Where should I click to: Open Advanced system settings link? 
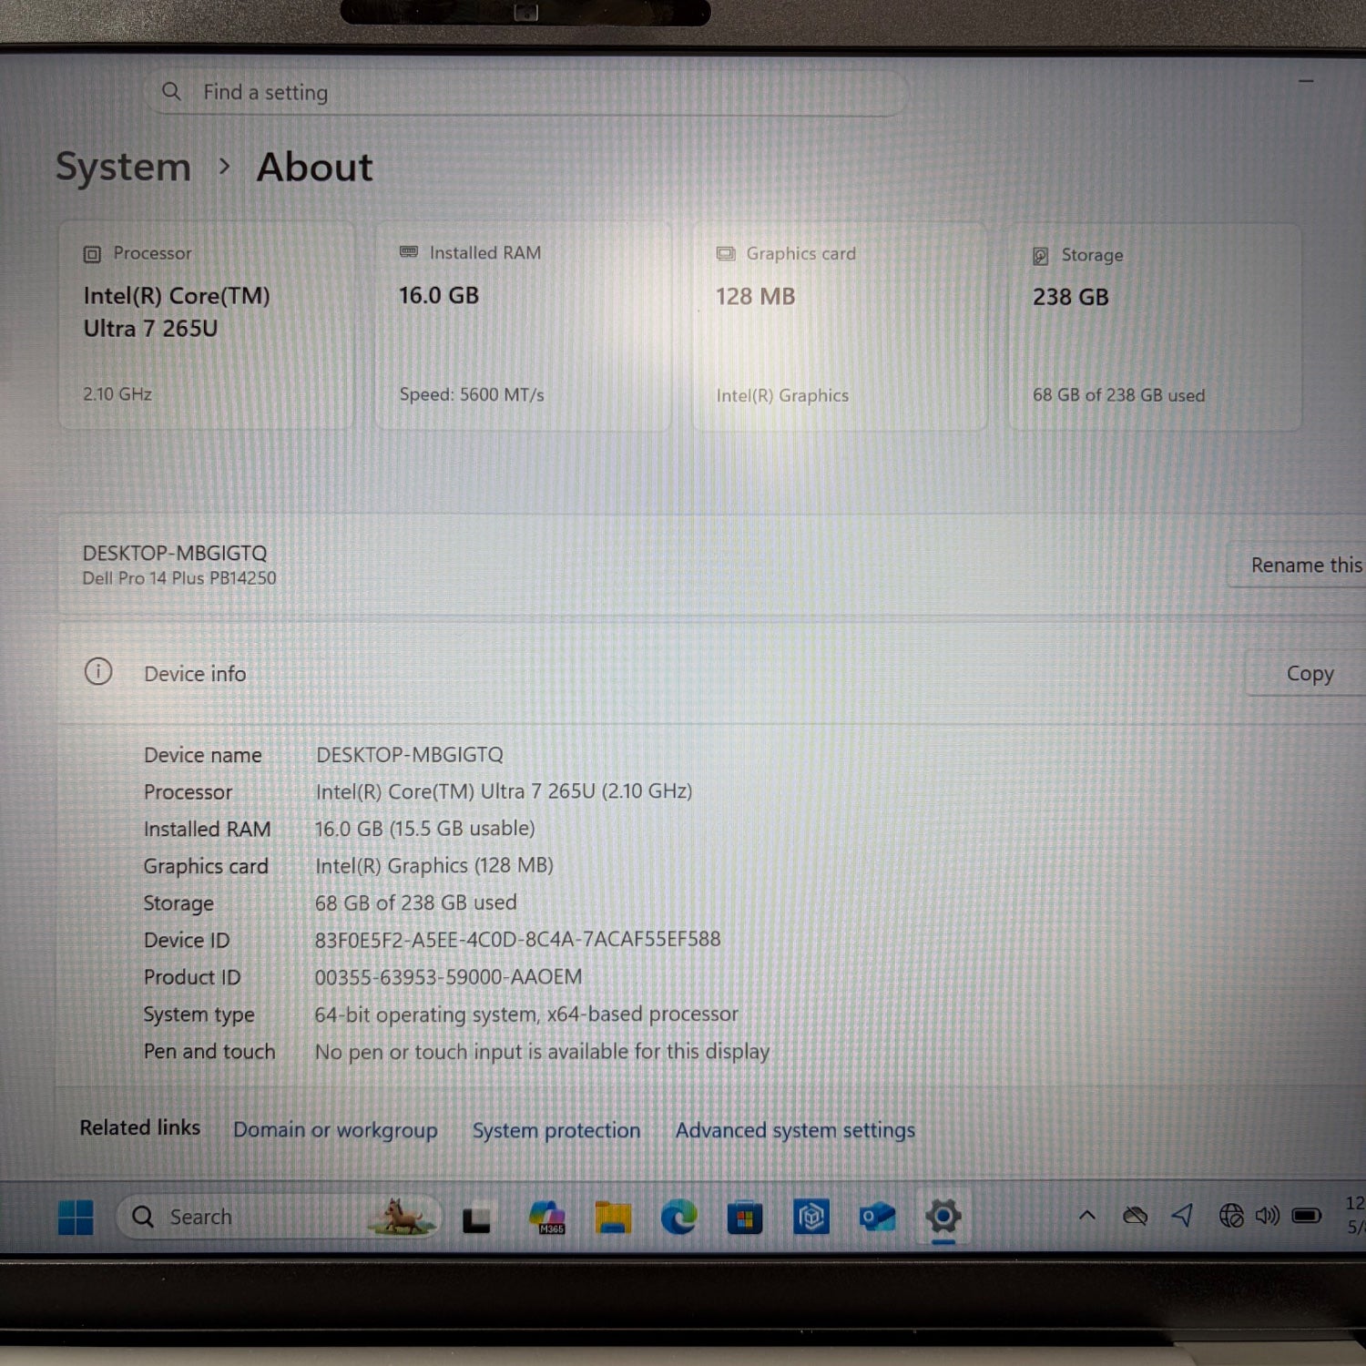(795, 1130)
